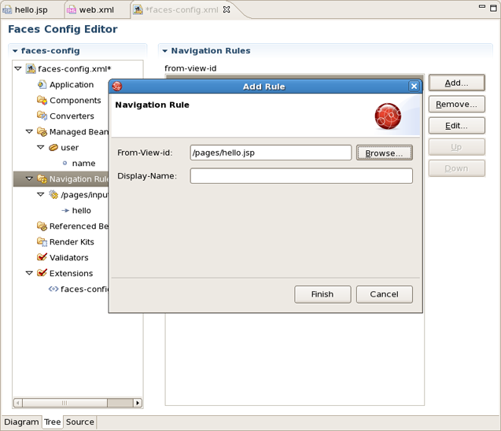Select the hello navigation case item

pyautogui.click(x=82, y=211)
